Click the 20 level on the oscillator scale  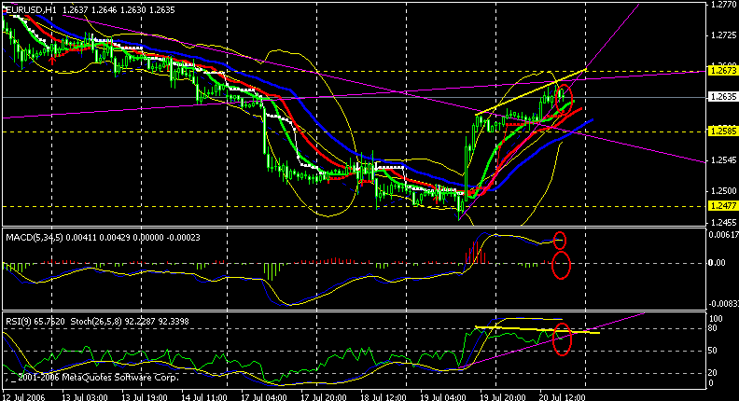(714, 373)
